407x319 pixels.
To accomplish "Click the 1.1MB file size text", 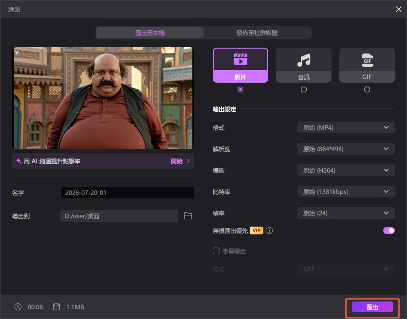I will 75,307.
